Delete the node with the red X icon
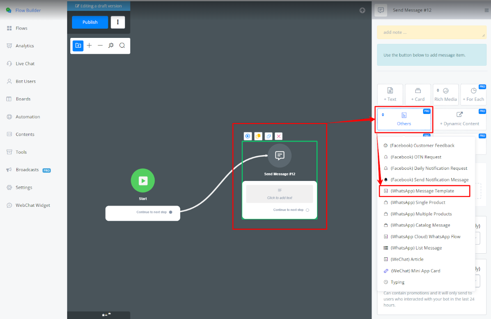This screenshot has height=319, width=491. 278,136
